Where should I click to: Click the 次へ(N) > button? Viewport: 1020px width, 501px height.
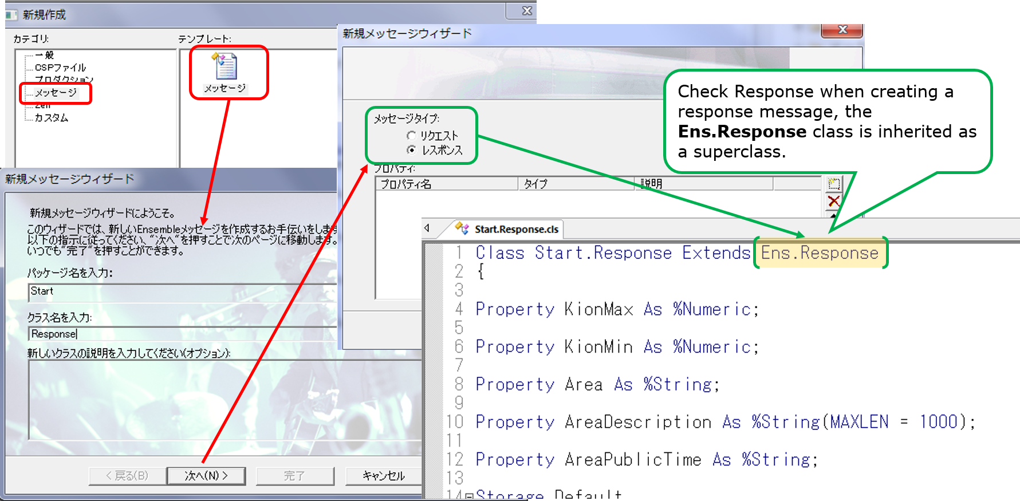point(206,476)
